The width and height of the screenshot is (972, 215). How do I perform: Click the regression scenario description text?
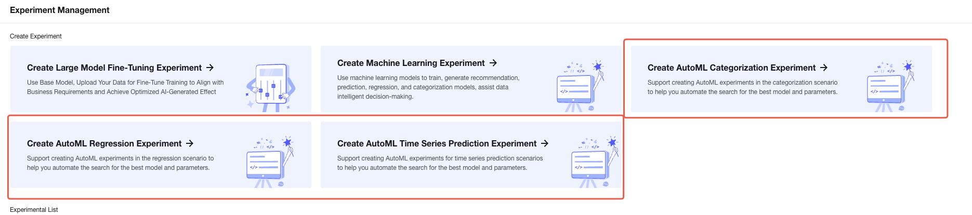pos(121,163)
